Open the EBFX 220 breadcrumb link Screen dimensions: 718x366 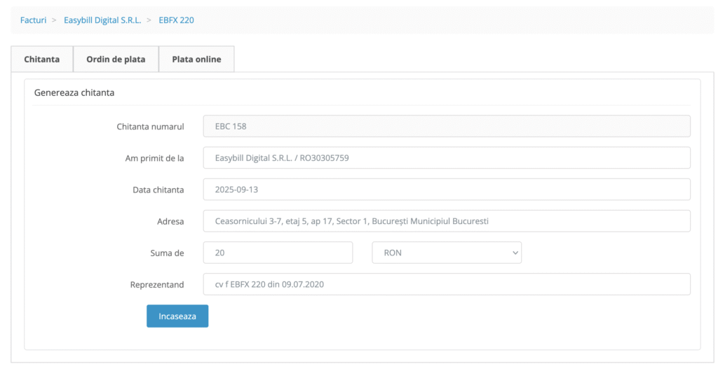click(176, 20)
